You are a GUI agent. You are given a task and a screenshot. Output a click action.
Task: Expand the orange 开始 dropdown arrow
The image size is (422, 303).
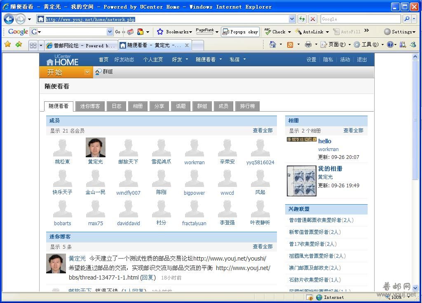(x=87, y=72)
